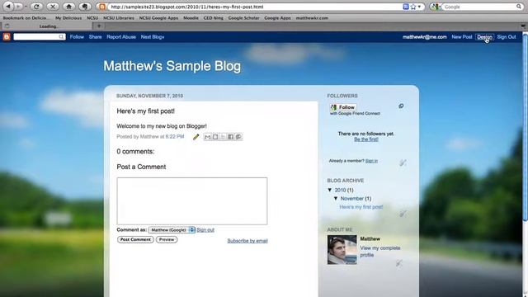Go to the browser Home page
The width and height of the screenshot is (528, 297).
pyautogui.click(x=69, y=7)
